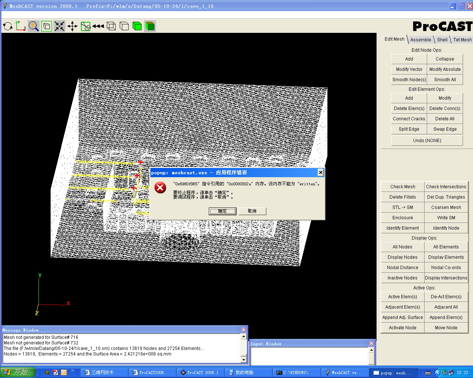
Task: Click Collapse in Edit Node Ops
Action: [x=445, y=59]
